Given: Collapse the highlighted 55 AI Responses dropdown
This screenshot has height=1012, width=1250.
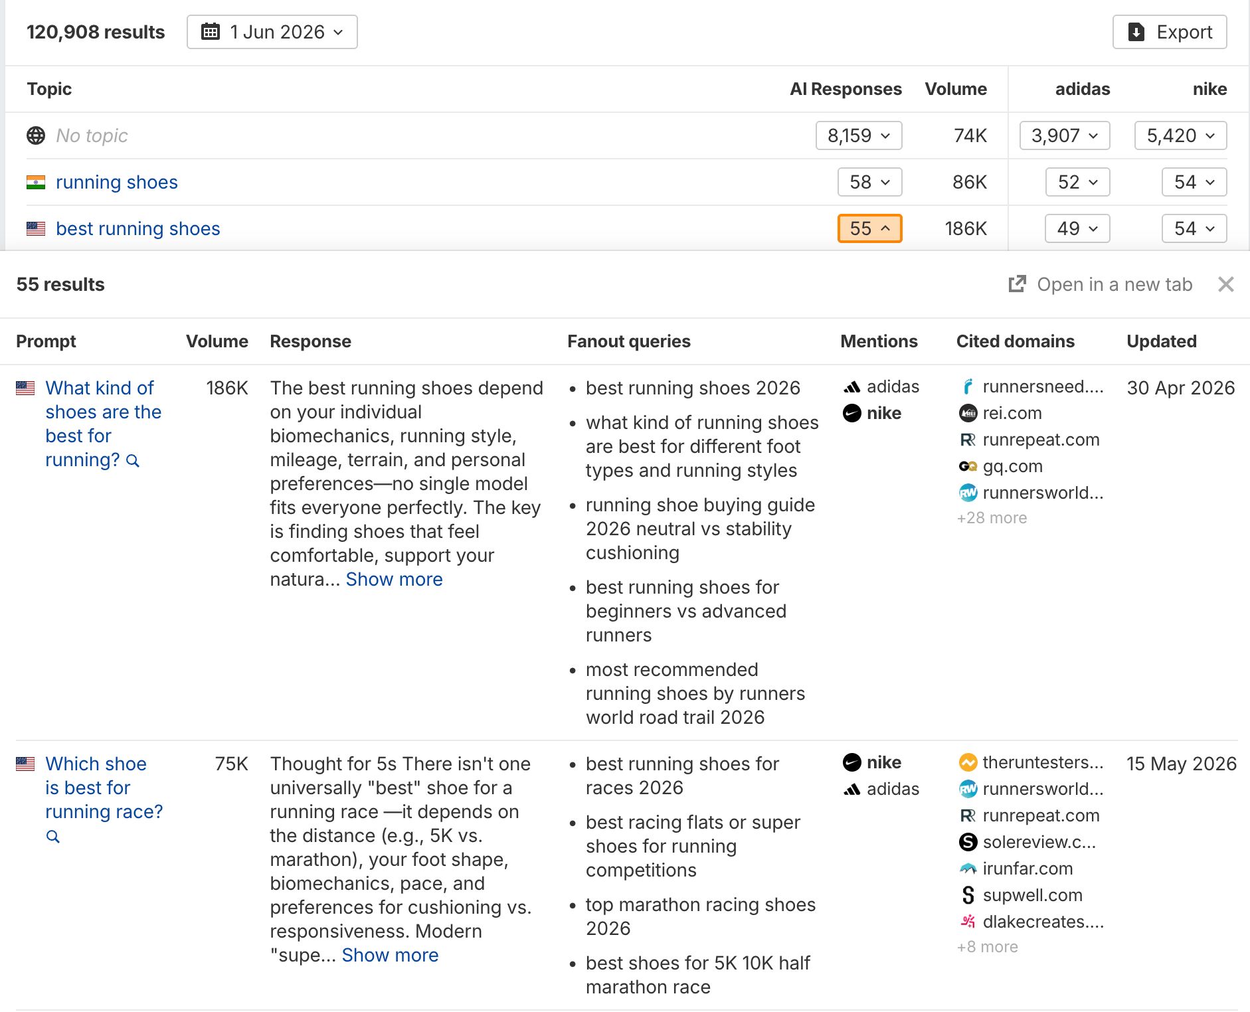Looking at the screenshot, I should [870, 228].
